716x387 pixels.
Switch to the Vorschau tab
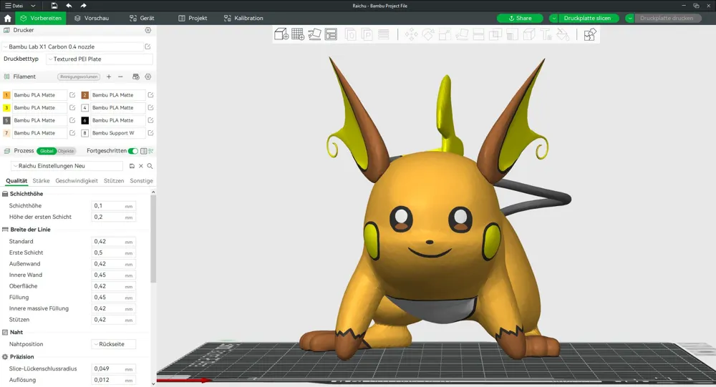(92, 18)
